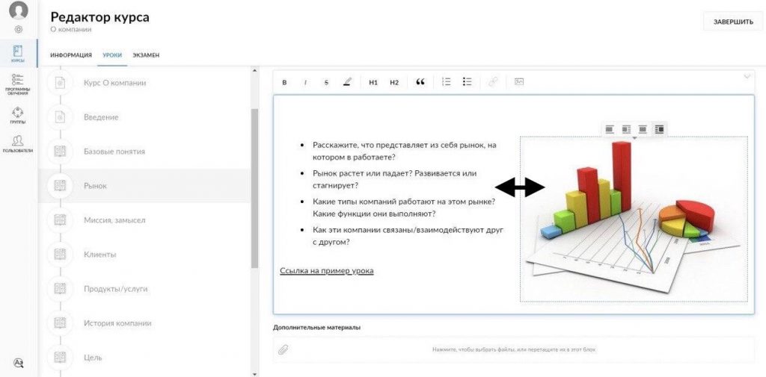
Task: Set image to left block alignment
Action: point(609,129)
